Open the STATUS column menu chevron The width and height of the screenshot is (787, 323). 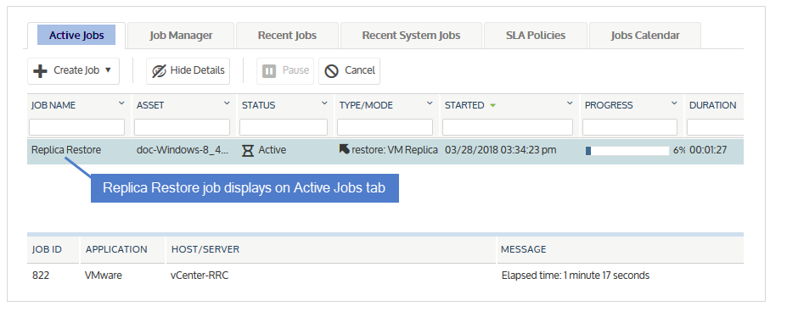click(324, 103)
